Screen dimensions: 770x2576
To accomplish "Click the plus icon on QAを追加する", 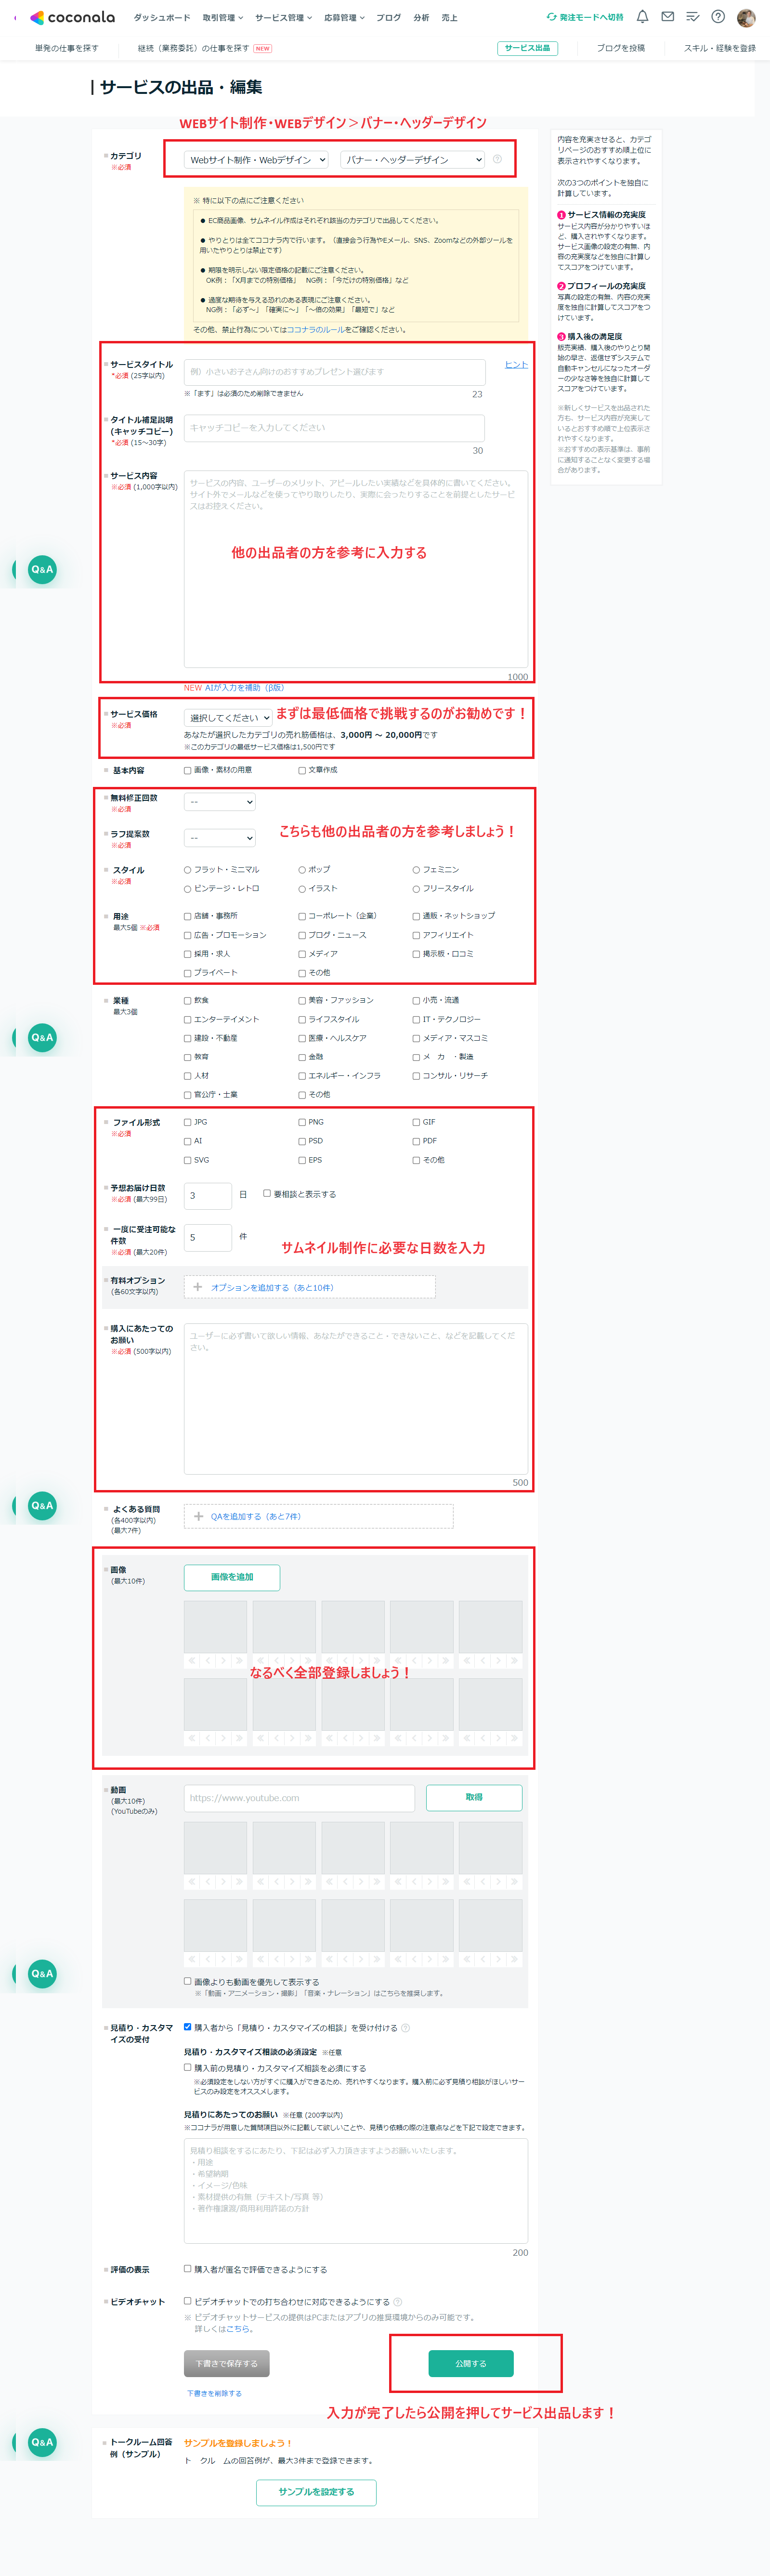I will (x=198, y=1516).
